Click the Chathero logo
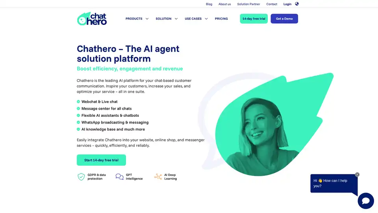The height and width of the screenshot is (213, 378). coord(92,19)
